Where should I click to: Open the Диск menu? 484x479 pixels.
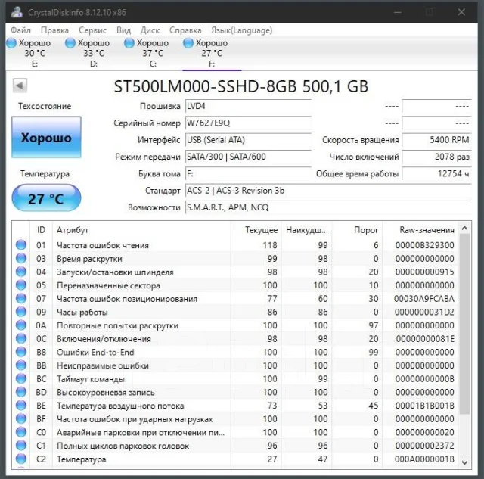tap(150, 30)
